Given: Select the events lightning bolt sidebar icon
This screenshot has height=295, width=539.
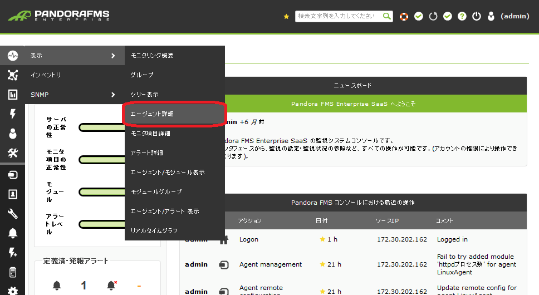Looking at the screenshot, I should 13,114.
